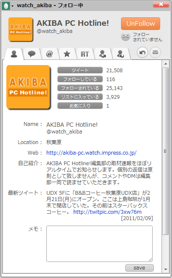
Task: Click the リストに入っている label button
Action: (80, 97)
